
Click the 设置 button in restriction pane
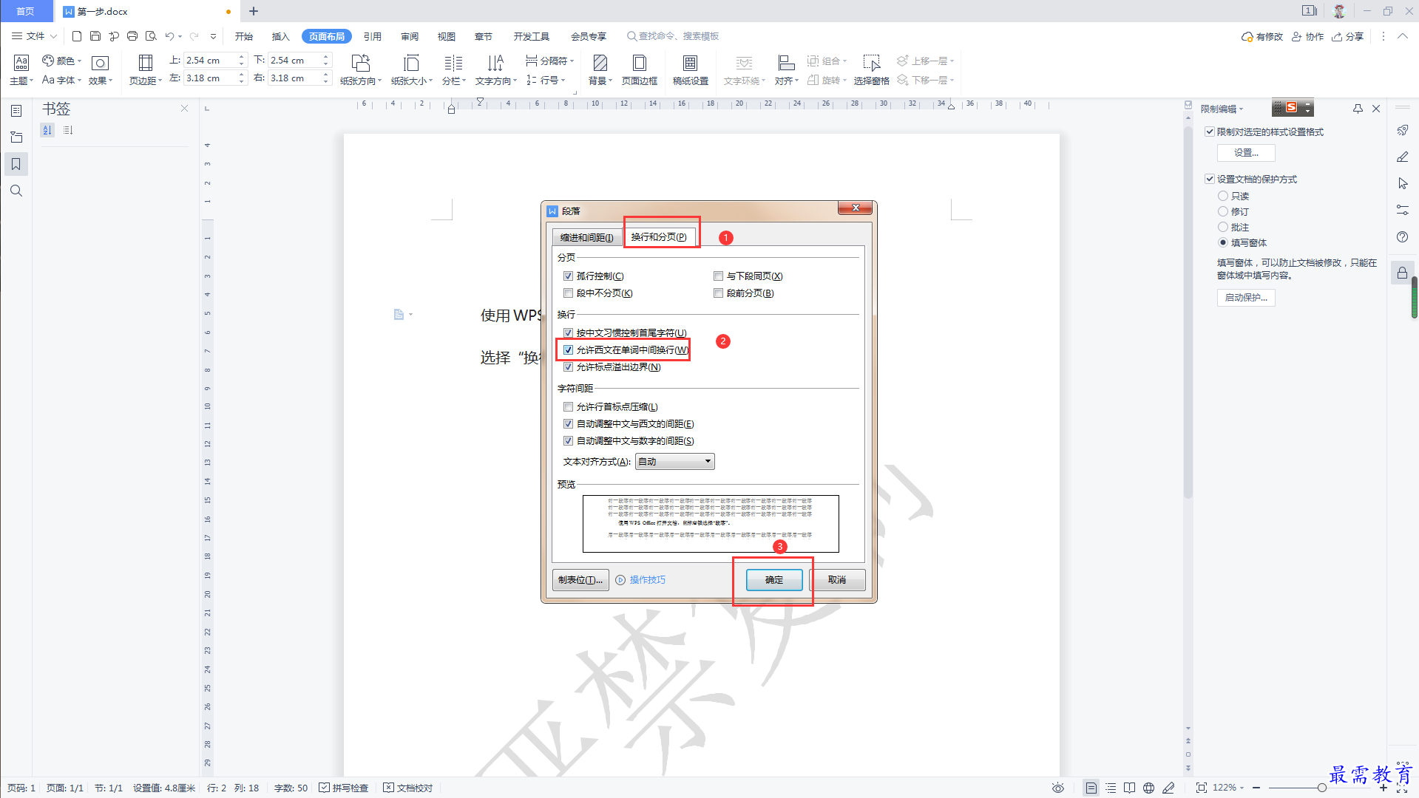click(x=1246, y=152)
